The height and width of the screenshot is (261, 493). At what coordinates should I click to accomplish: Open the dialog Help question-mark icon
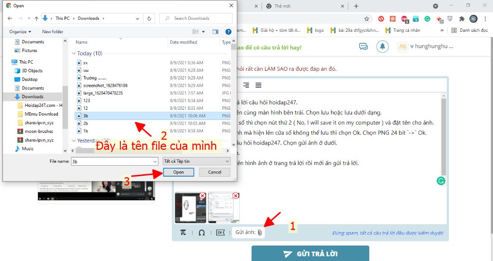point(228,32)
